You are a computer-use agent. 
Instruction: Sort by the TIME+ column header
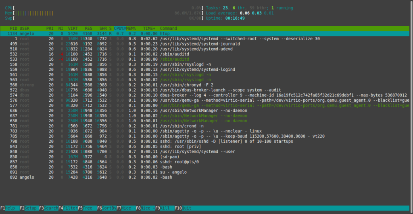click(x=149, y=29)
